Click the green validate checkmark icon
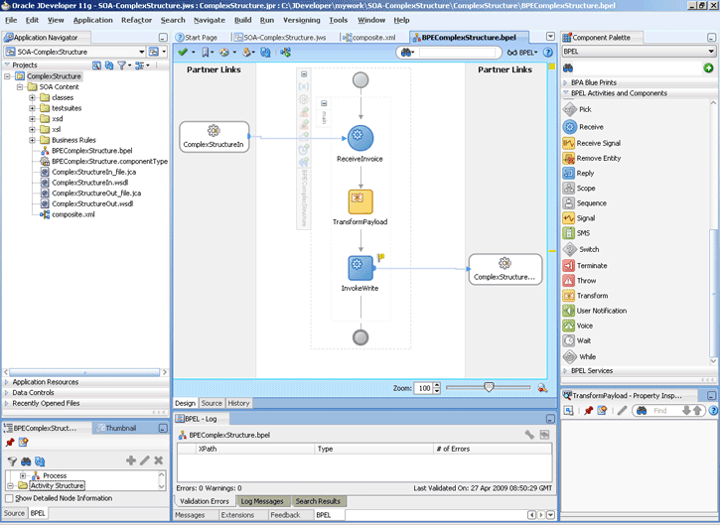720x525 pixels. coord(183,53)
